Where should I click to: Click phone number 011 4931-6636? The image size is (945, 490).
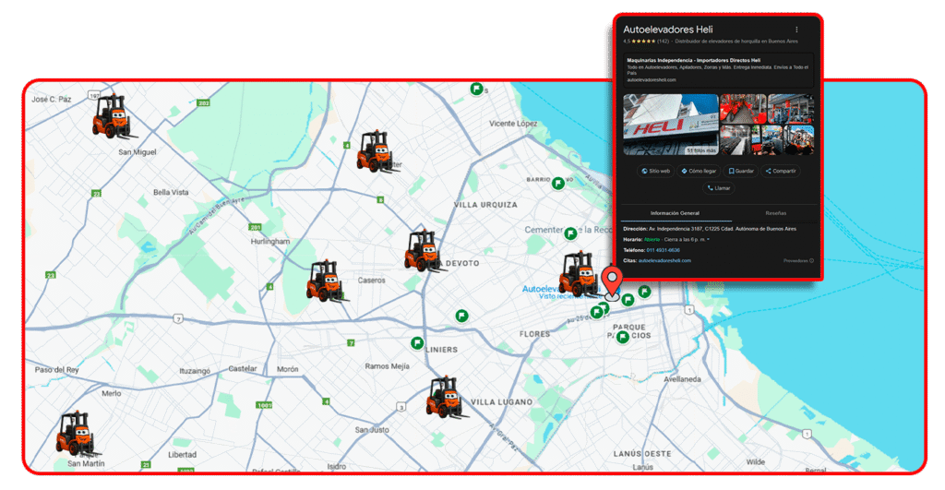663,250
